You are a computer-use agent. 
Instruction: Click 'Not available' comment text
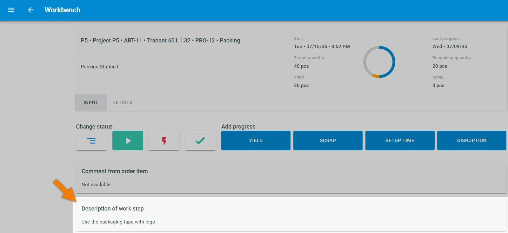(x=96, y=185)
